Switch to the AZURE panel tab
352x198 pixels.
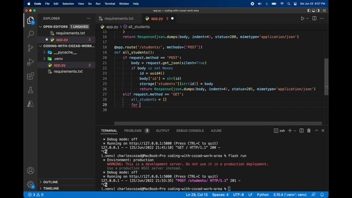(216, 131)
